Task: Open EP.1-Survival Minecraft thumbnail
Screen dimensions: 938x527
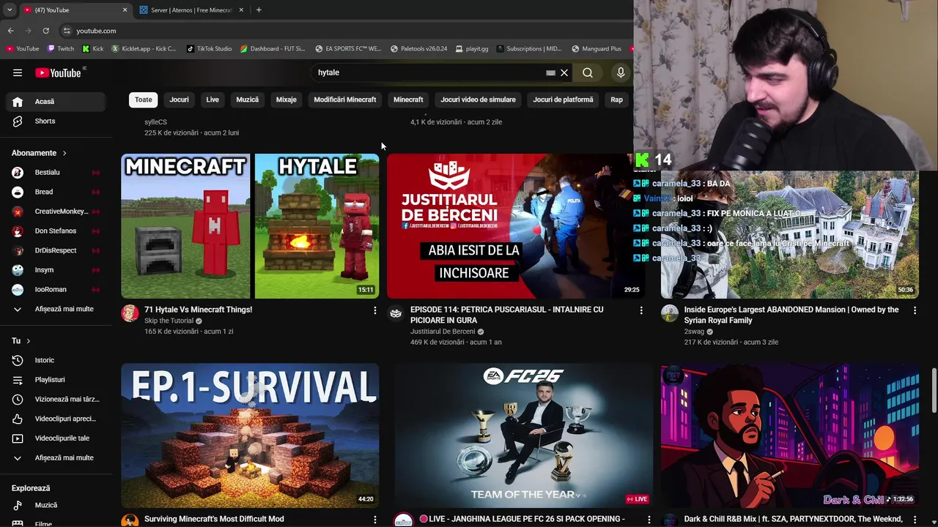Action: [x=250, y=435]
